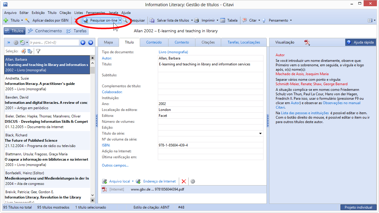Open the Exibição menu
379x213 pixels.
38,13
